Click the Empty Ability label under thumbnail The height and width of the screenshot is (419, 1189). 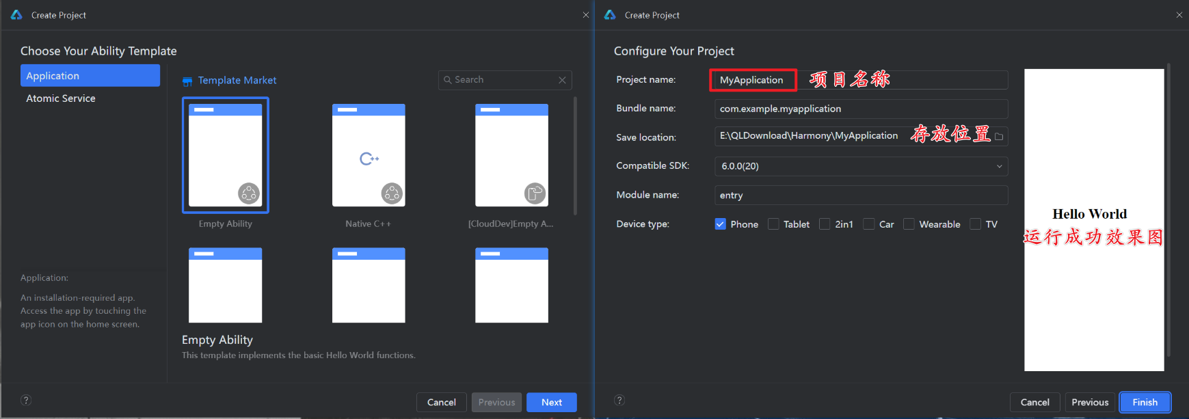tap(225, 224)
